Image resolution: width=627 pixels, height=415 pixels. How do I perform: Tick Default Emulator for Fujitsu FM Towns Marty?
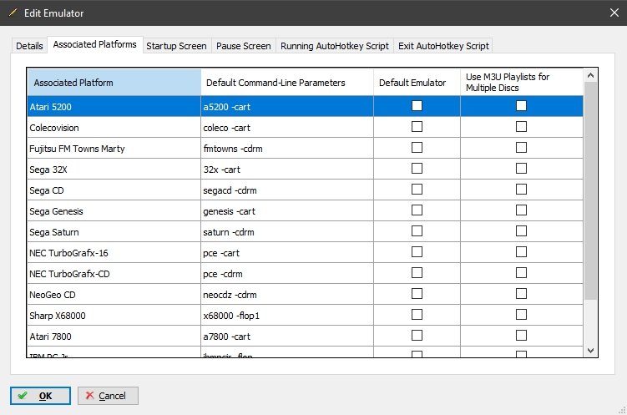[417, 148]
